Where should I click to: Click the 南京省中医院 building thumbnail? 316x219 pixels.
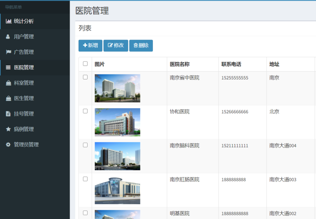click(118, 88)
